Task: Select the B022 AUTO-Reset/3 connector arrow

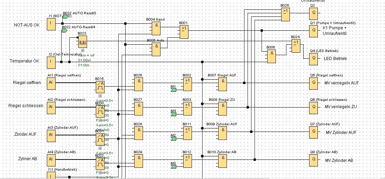Action: 65,17
